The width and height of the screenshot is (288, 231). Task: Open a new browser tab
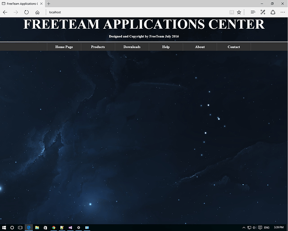point(49,4)
